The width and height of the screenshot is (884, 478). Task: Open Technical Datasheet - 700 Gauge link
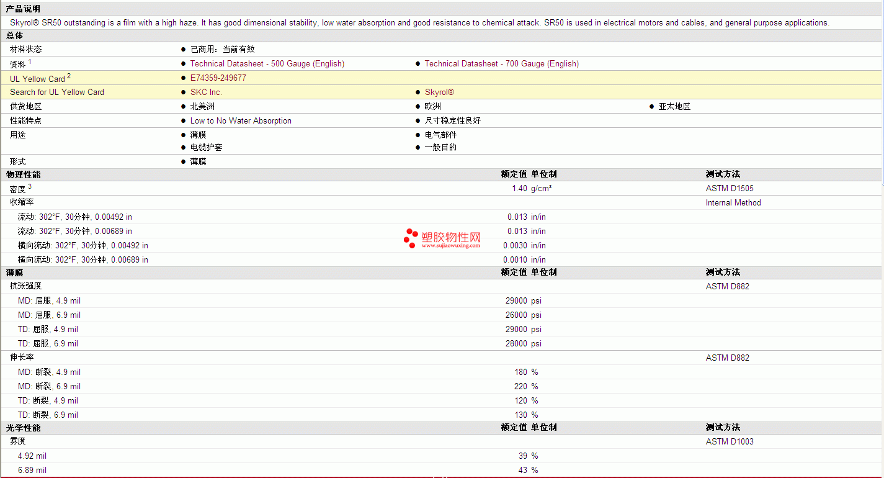[x=501, y=64]
